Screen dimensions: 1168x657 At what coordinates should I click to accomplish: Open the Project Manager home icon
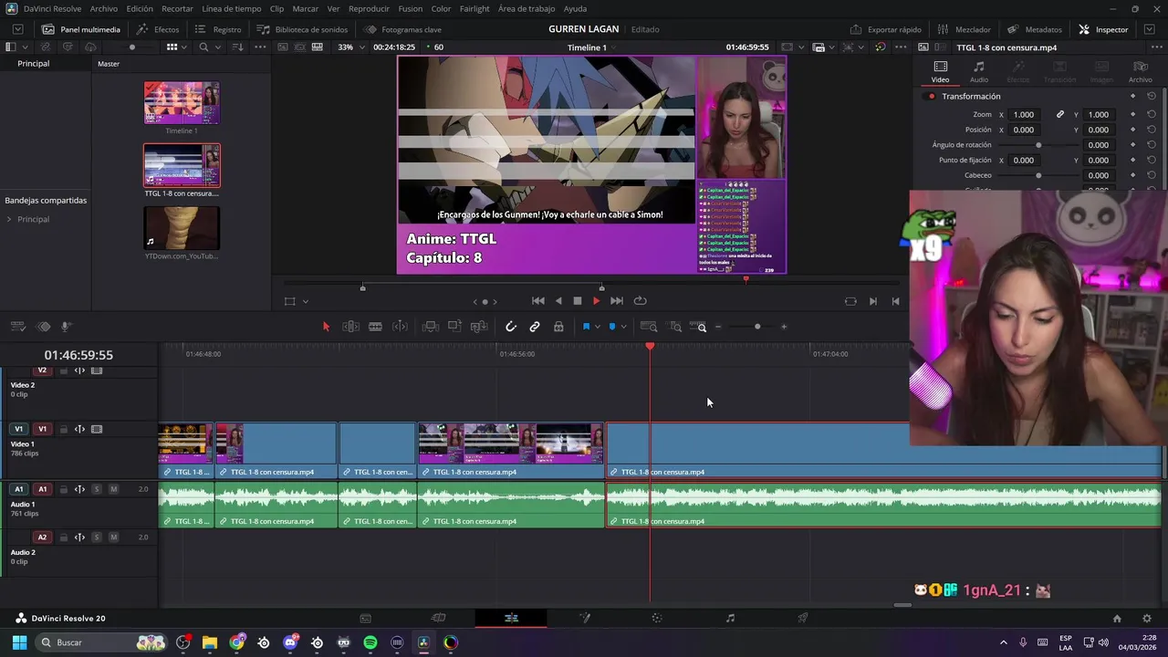tap(1117, 618)
